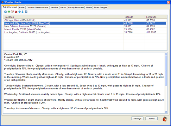Close the Weather Beetle window
171x126 pixels.
[x=168, y=2]
